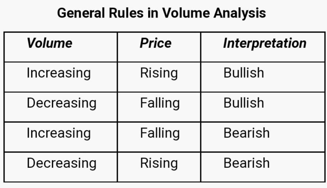The image size is (327, 188).
Task: Select the 'Price' column header
Action: coord(155,43)
